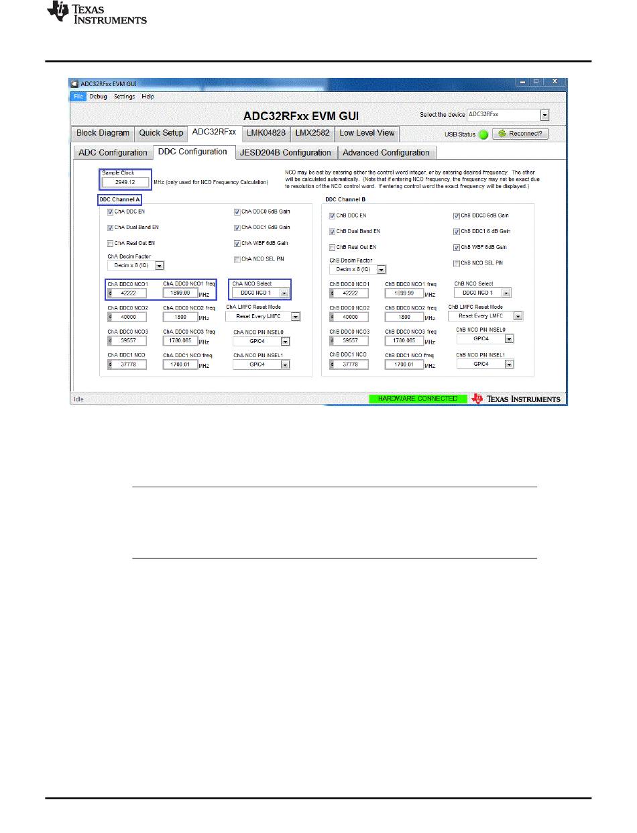Click ChA DDC0 NCO3 value field
The height and width of the screenshot is (833, 637).
click(x=127, y=341)
